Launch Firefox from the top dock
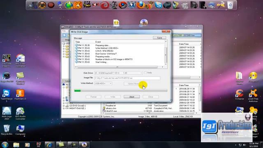Viewport: 263px width, 148px height. pos(141,5)
